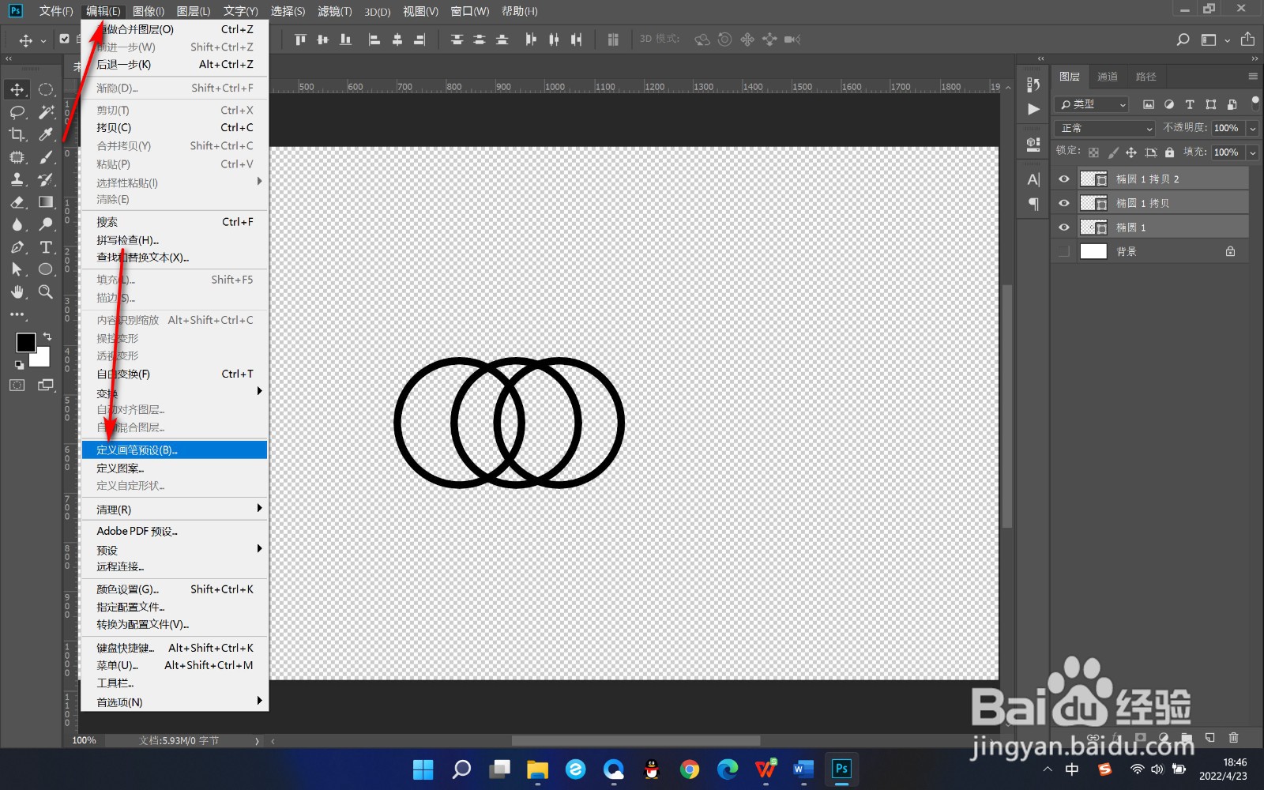Image resolution: width=1264 pixels, height=790 pixels.
Task: Select the Magic Wand tool
Action: [46, 112]
